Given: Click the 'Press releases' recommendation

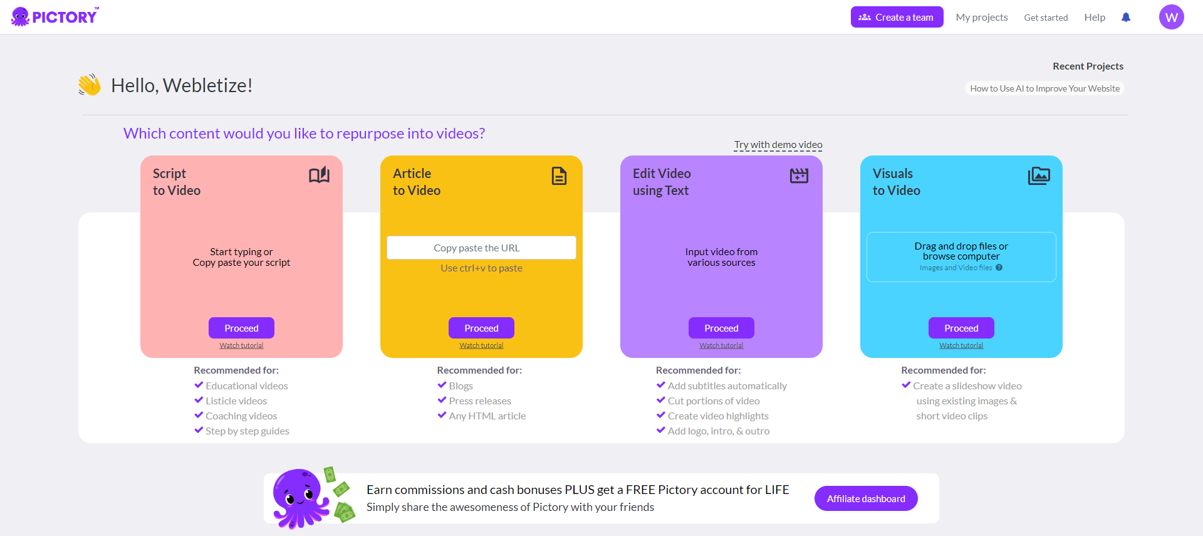Looking at the screenshot, I should (480, 401).
